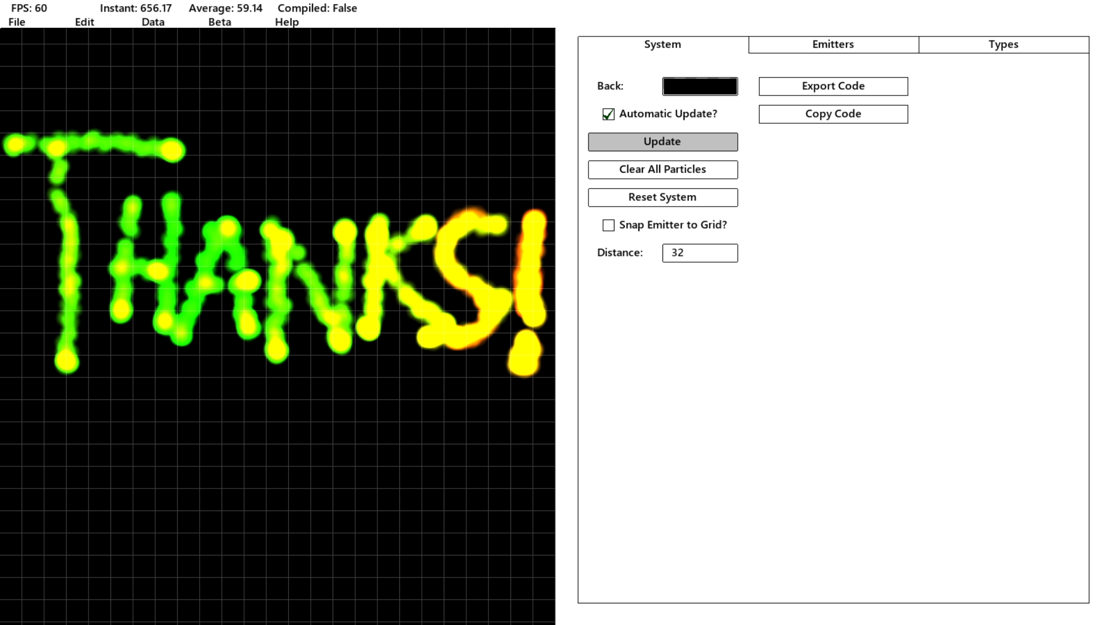Click Export Code button

[x=833, y=86]
